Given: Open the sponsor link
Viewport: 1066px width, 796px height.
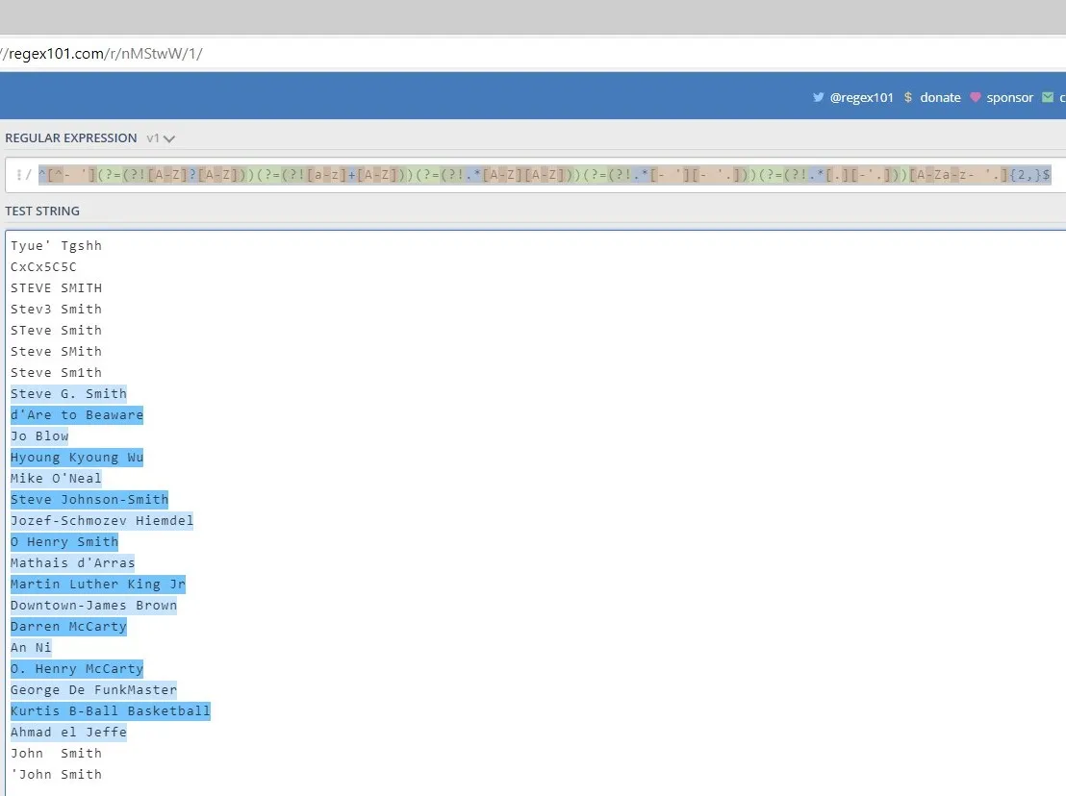Looking at the screenshot, I should point(1009,98).
